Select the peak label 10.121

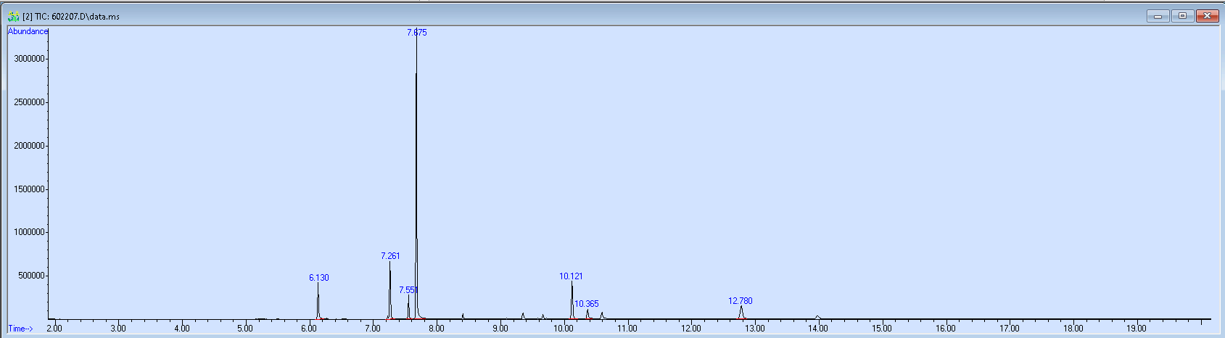click(x=571, y=276)
